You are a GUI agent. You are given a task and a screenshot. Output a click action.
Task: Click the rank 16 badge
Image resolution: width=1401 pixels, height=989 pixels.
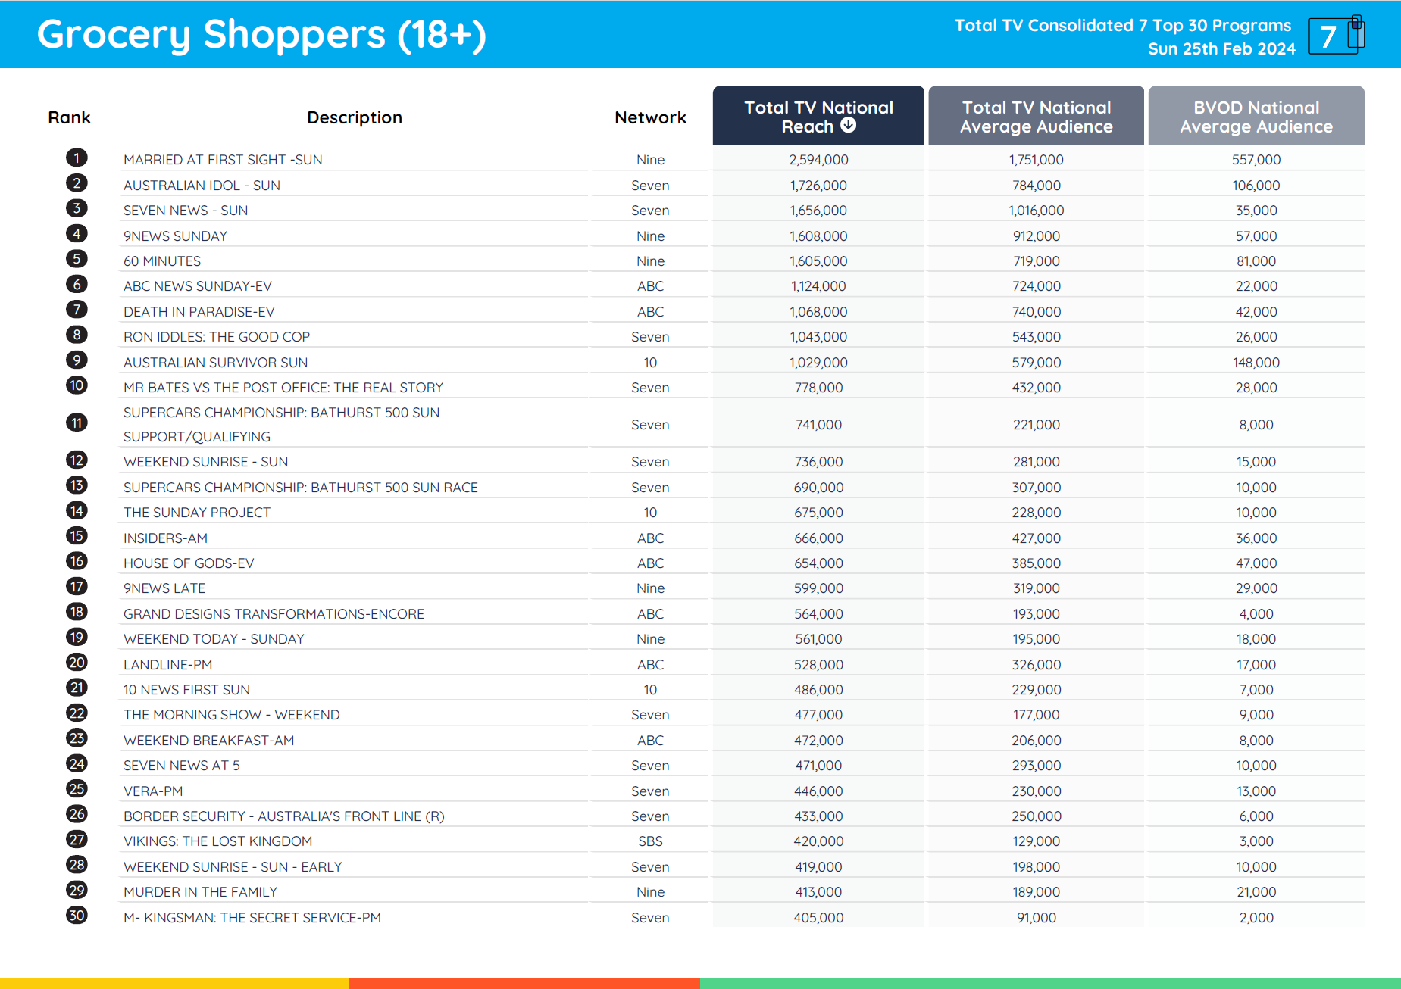click(77, 561)
